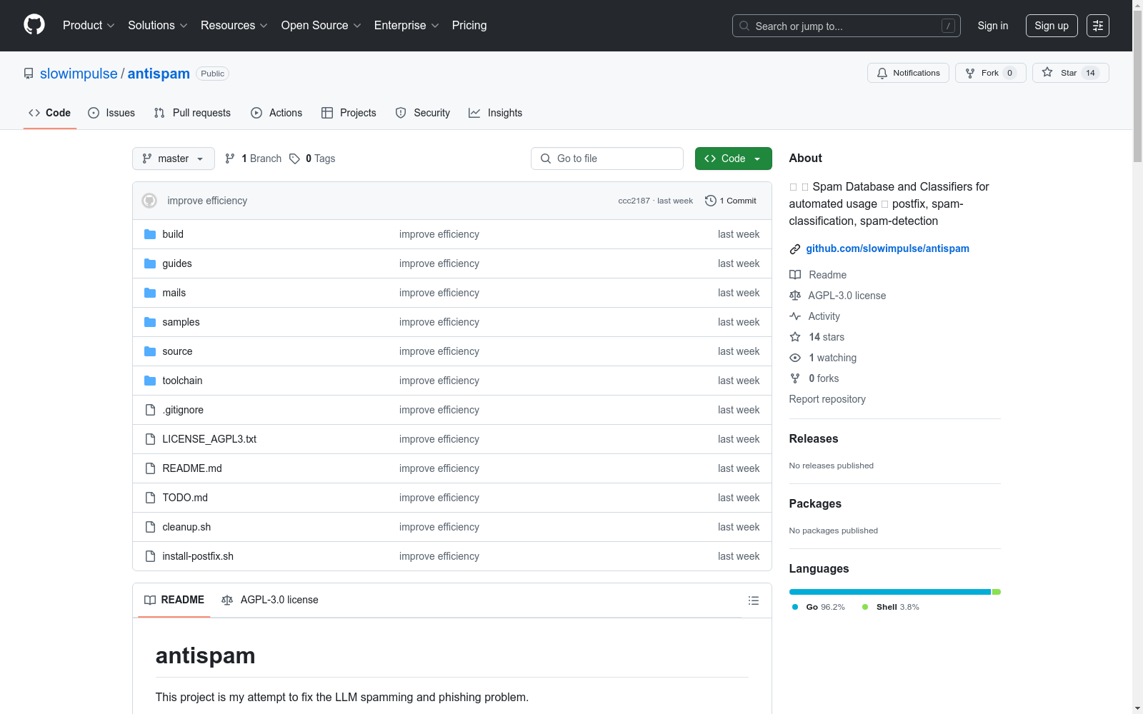Expand the Enterprise menu
Screen dimensions: 1143x714
(x=406, y=26)
